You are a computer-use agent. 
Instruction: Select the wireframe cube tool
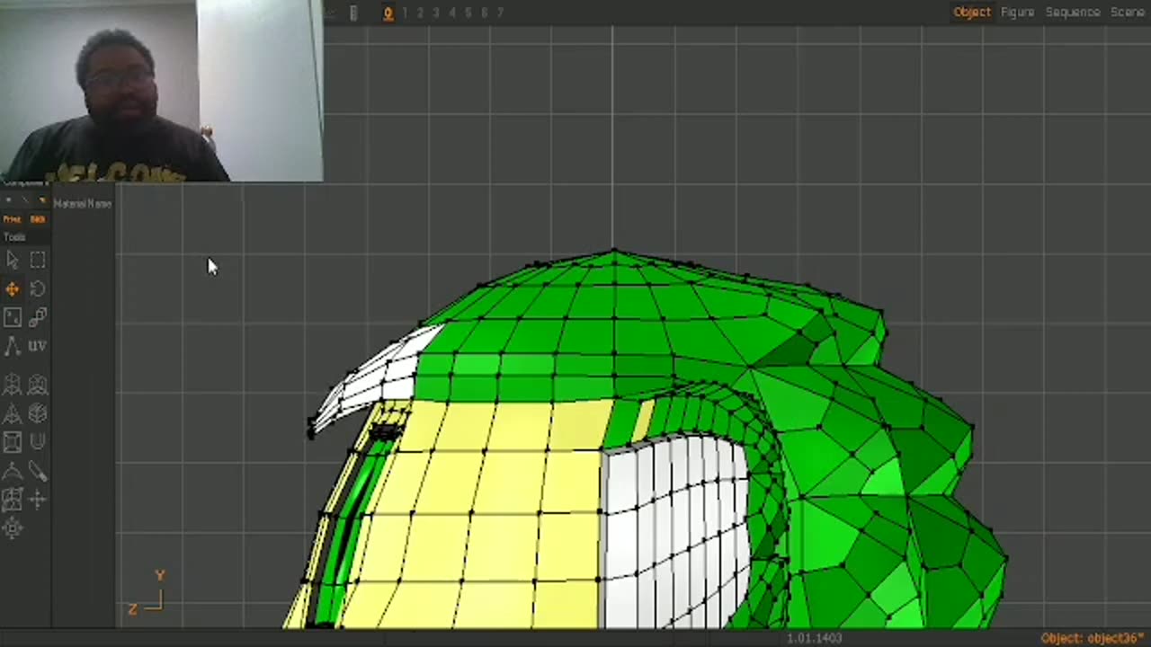tap(38, 413)
